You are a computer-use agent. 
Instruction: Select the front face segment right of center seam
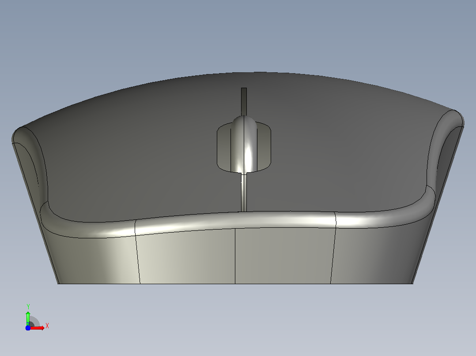284,256
